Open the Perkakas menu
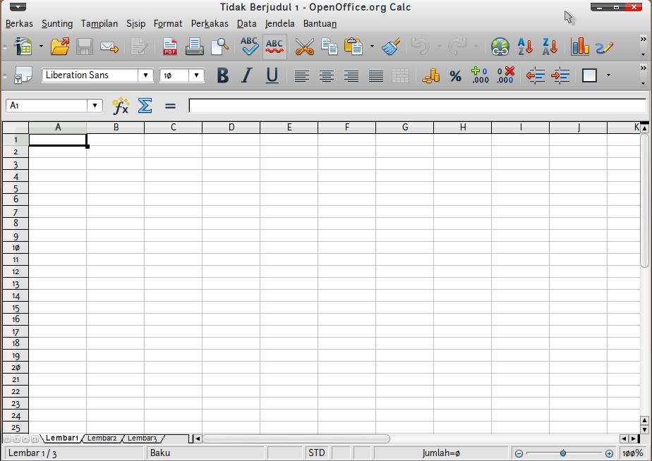This screenshot has height=461, width=652. 210,24
